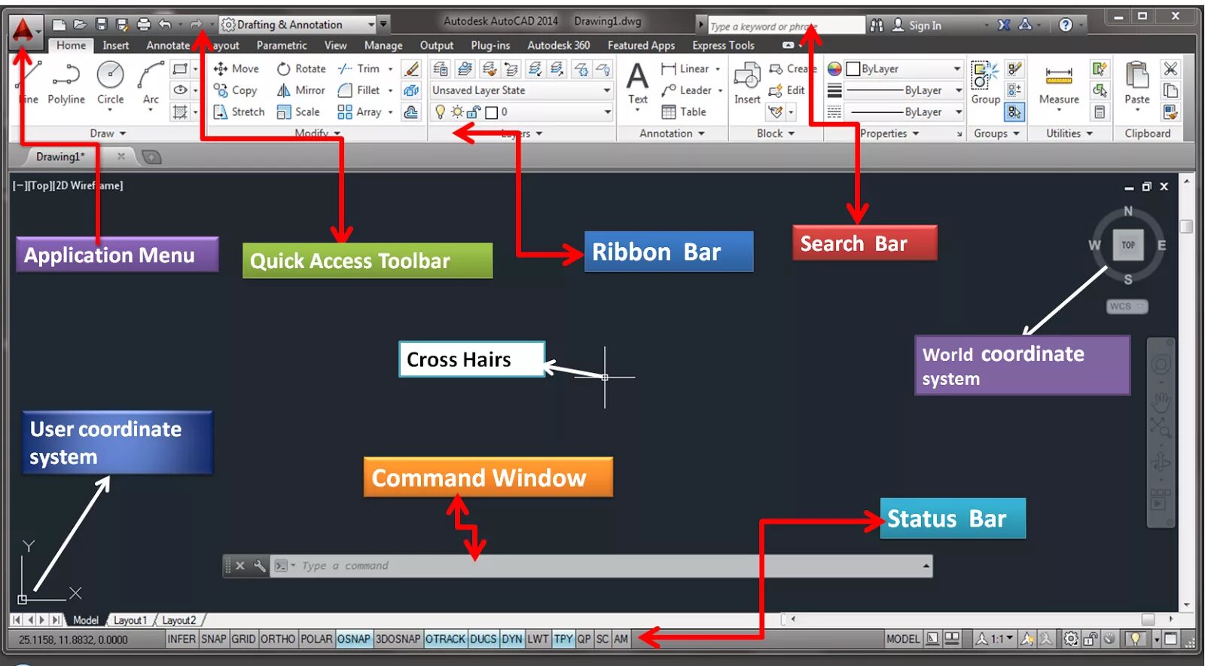
Task: Click the Sign In button
Action: pyautogui.click(x=917, y=26)
